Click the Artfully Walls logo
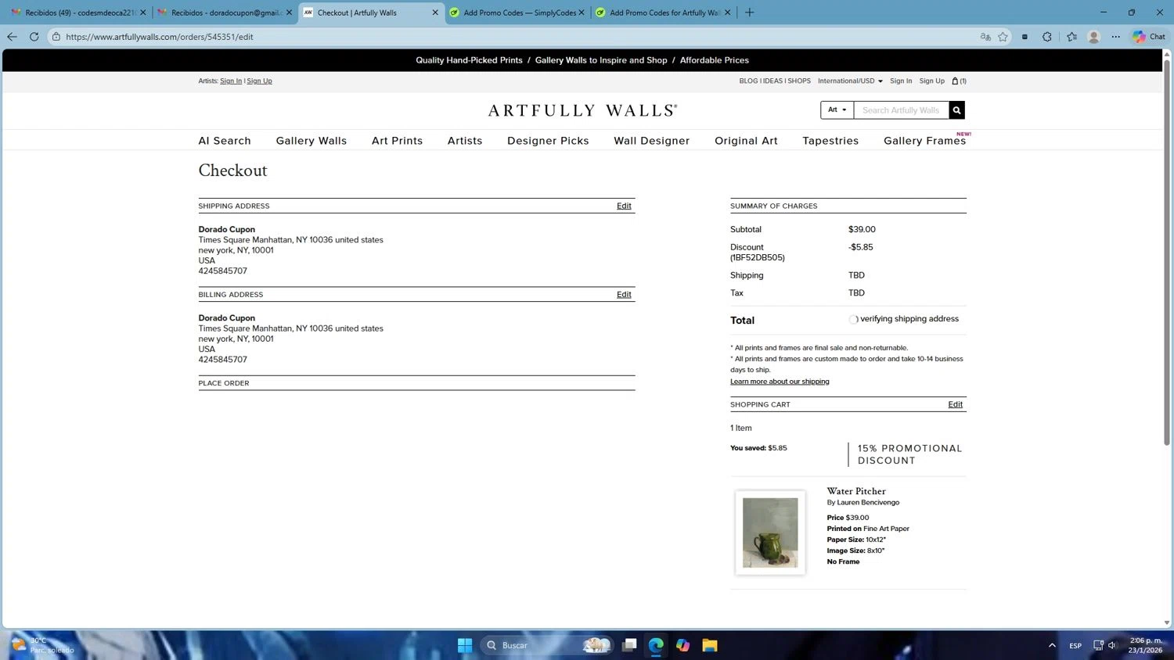1174x660 pixels. pos(583,110)
